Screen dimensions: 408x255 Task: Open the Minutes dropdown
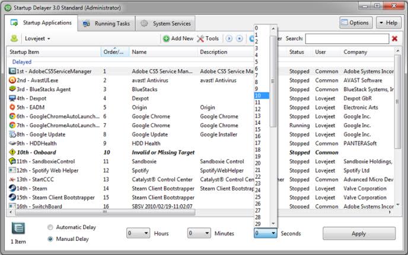(x=199, y=233)
